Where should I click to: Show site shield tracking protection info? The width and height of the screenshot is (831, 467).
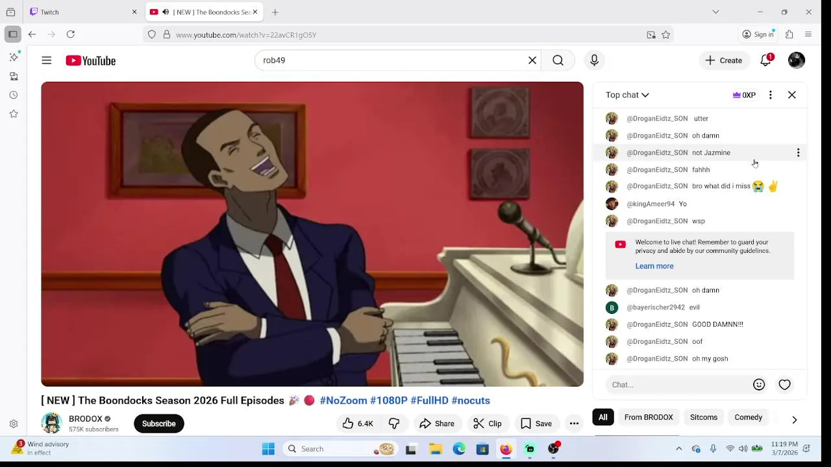pos(152,35)
